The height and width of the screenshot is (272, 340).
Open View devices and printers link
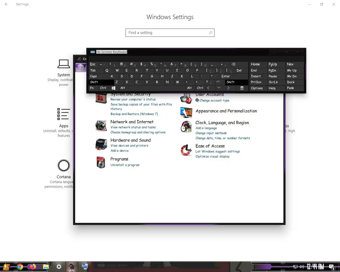[x=129, y=146]
